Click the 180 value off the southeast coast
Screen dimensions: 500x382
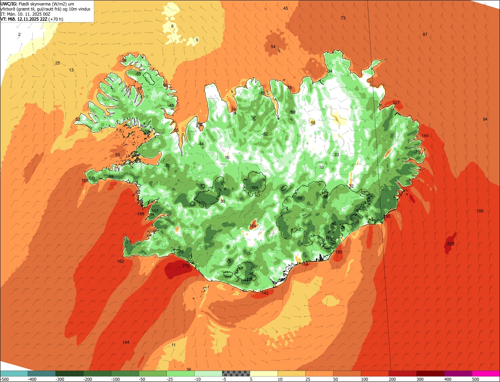(x=339, y=252)
